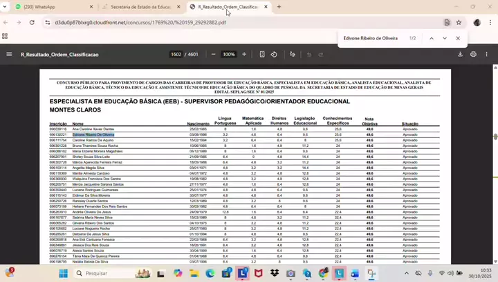The height and width of the screenshot is (282, 498).
Task: Go to previous search result
Action: 432,38
